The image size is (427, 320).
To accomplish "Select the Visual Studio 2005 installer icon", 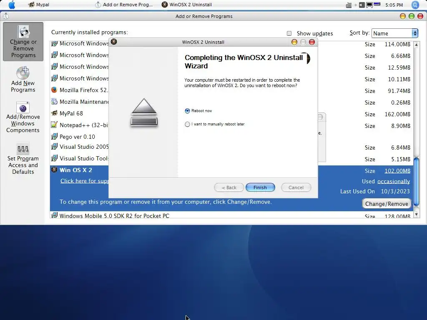I will tap(54, 147).
